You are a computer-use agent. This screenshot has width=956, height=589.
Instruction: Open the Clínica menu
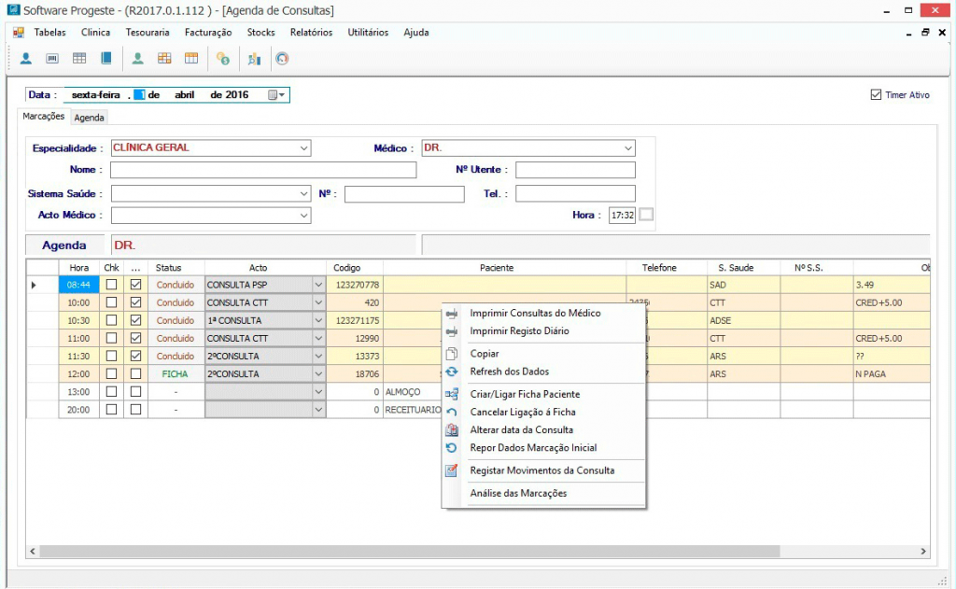pos(96,33)
